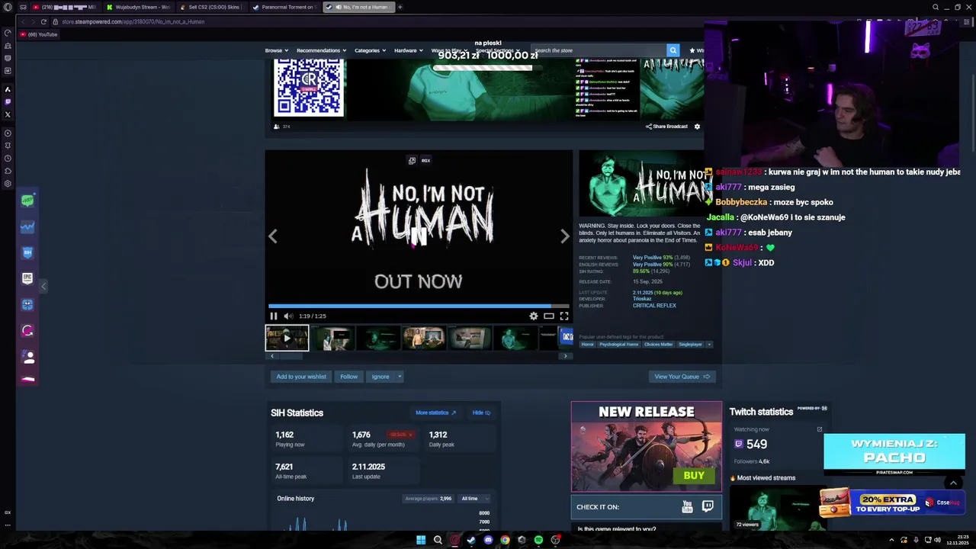Open the Hardware menu
Viewport: 976px width, 549px height.
click(408, 50)
